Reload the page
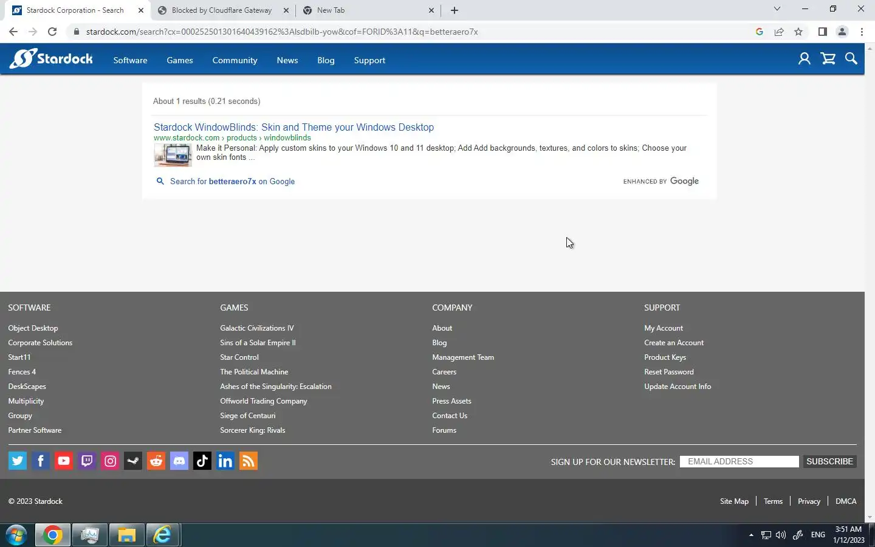 (x=52, y=32)
